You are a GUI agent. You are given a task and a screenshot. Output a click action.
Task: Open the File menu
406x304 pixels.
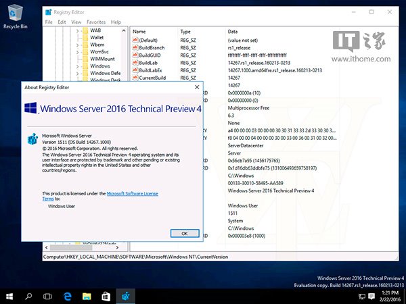(x=49, y=22)
